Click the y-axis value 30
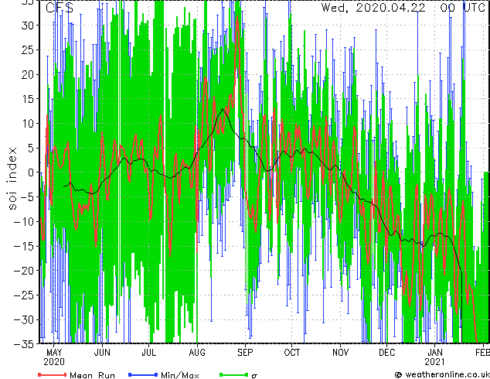The height and width of the screenshot is (379, 490). 28,26
